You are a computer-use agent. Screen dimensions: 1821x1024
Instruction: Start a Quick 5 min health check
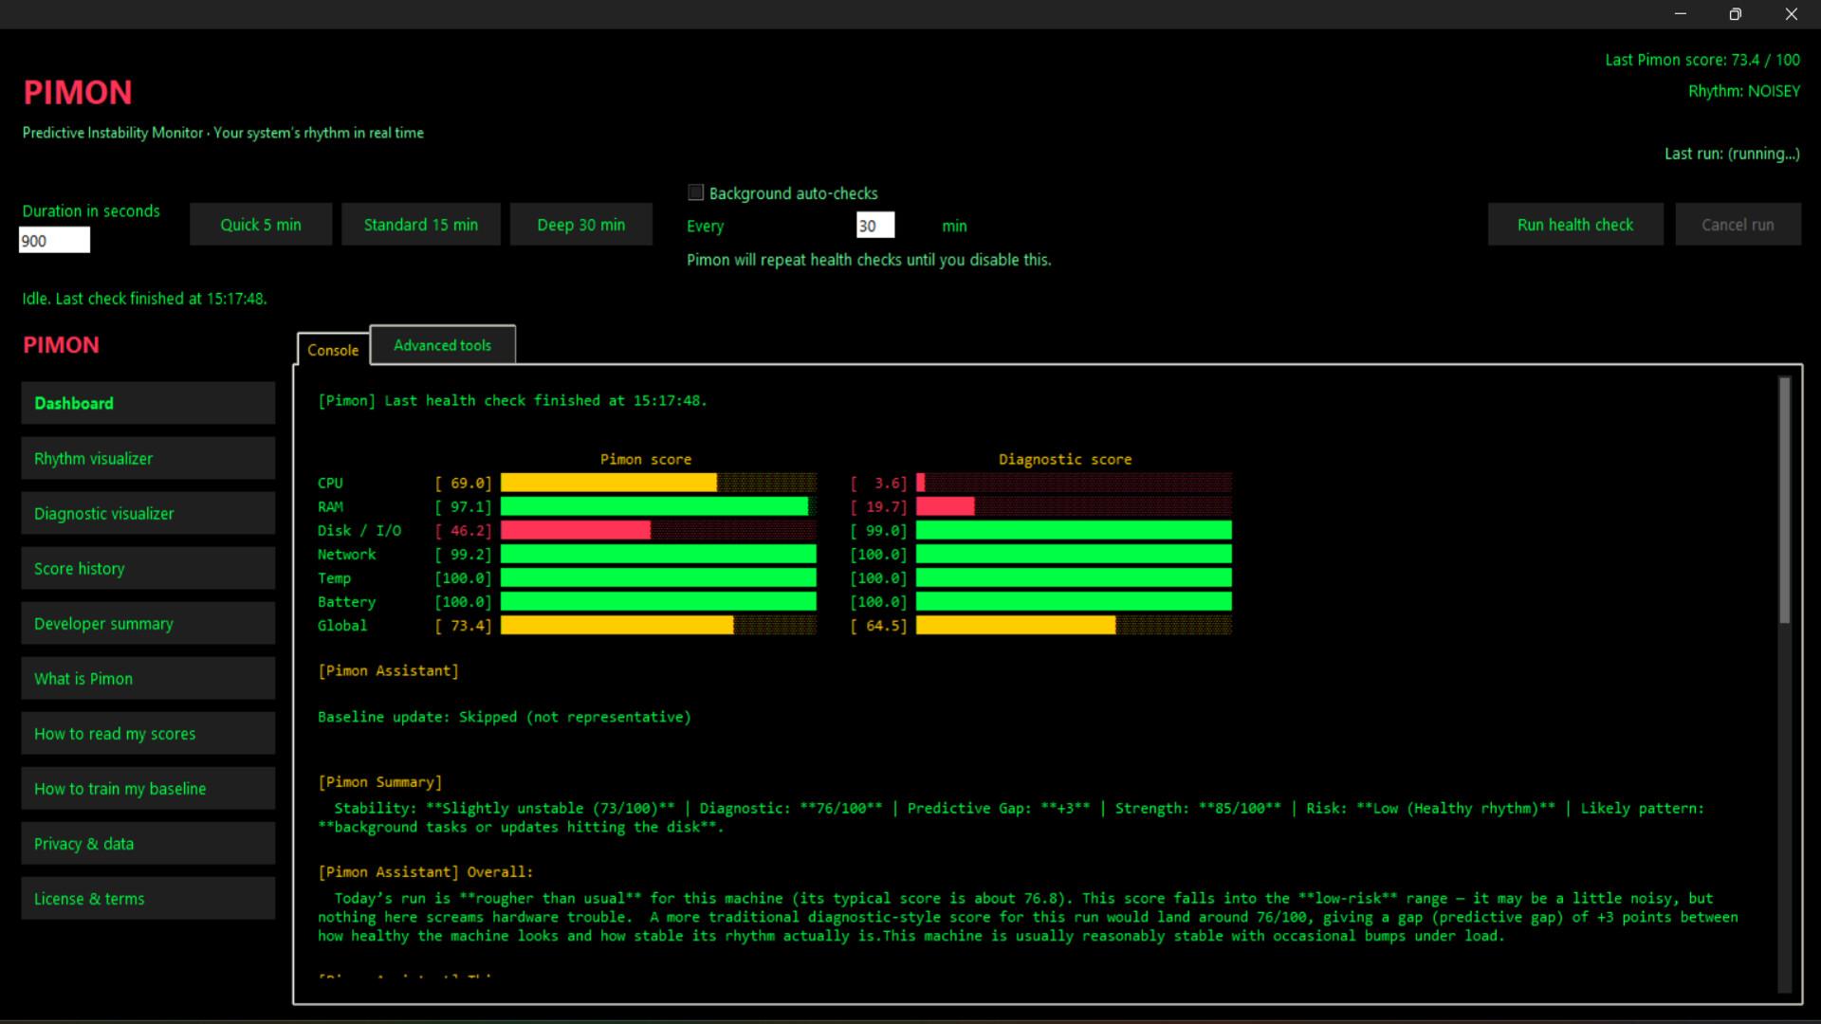point(260,224)
